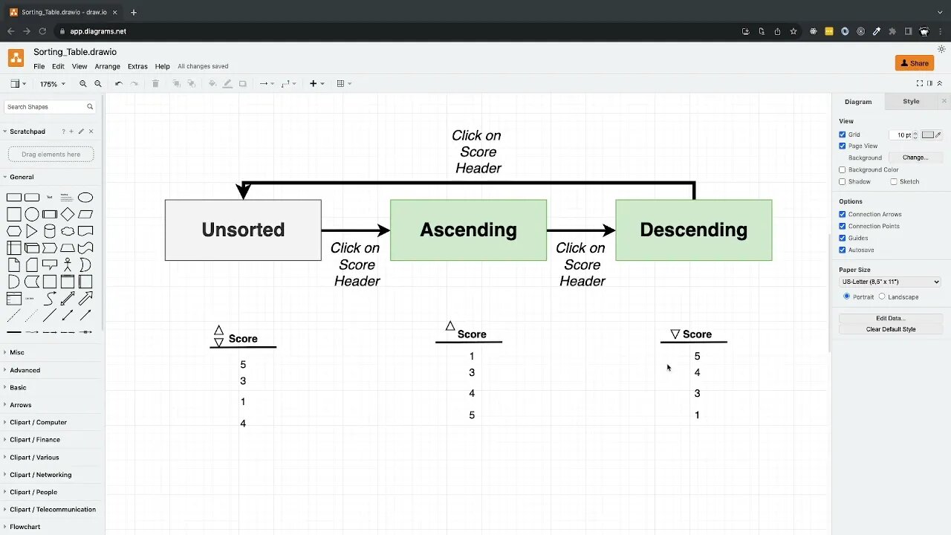Close the Scratchpad with X icon
Viewport: 951px width, 535px height.
click(x=91, y=132)
